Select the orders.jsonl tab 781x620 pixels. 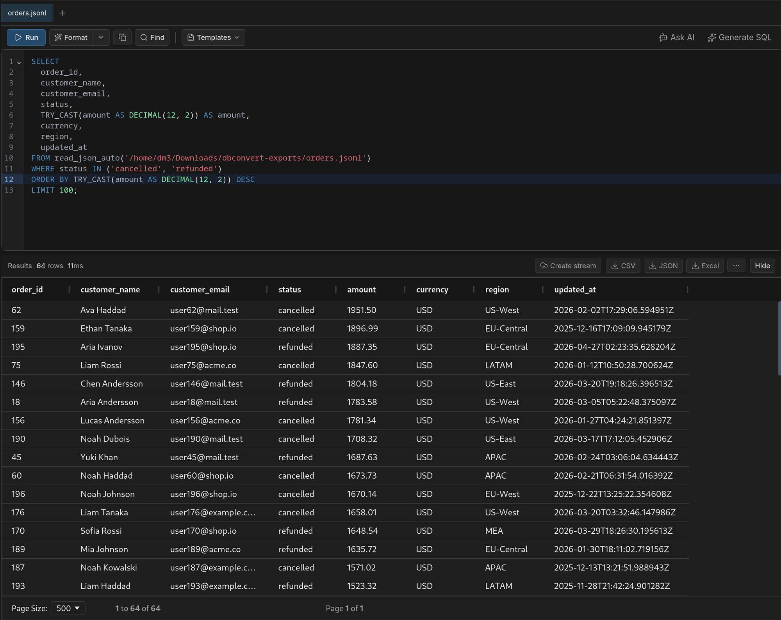click(27, 13)
